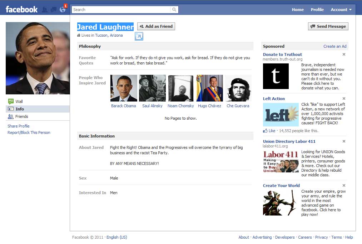The image size is (362, 244).
Task: Open the Developers footer link
Action: click(x=285, y=237)
